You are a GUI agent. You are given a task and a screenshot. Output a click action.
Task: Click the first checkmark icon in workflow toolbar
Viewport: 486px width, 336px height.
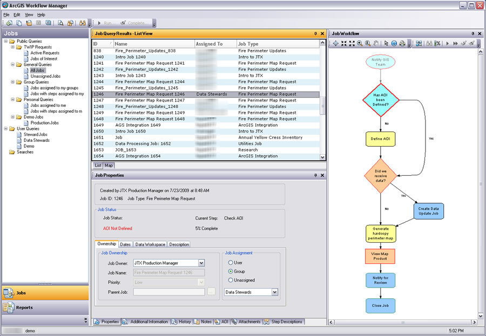click(x=464, y=44)
